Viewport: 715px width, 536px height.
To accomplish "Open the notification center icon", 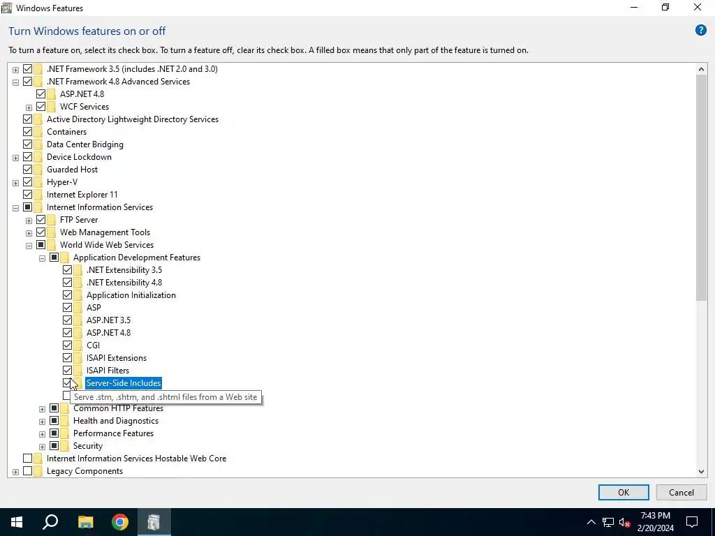I will pyautogui.click(x=692, y=522).
